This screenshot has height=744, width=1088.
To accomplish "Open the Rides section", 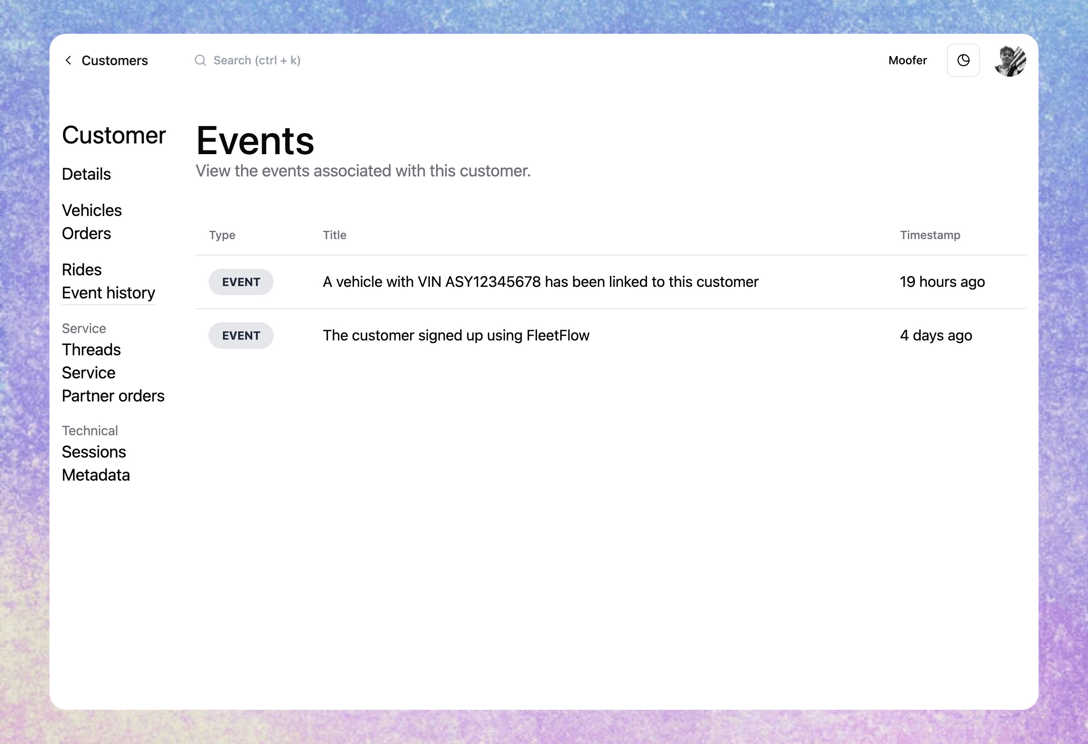I will click(x=82, y=270).
